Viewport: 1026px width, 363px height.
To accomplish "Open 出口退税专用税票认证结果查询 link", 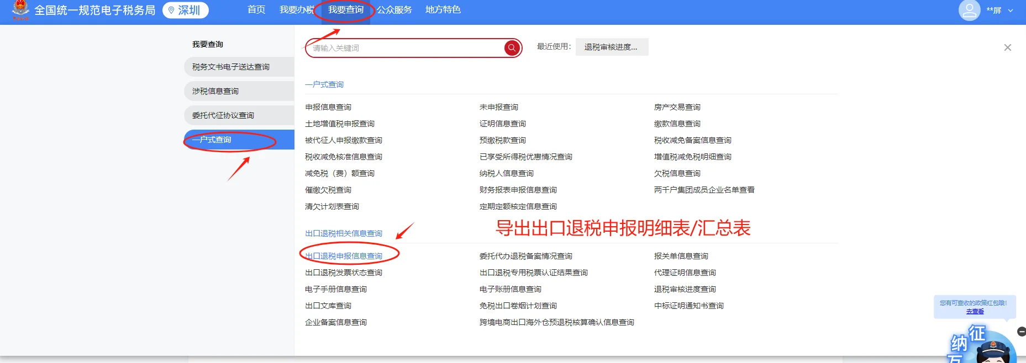I will point(534,273).
